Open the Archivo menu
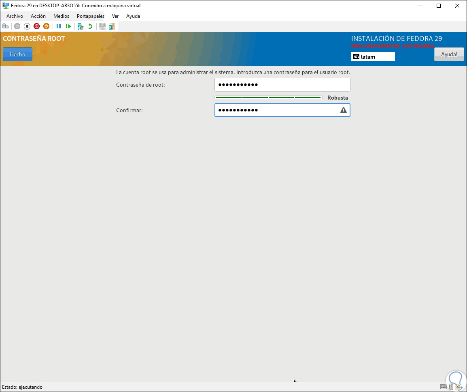Image resolution: width=467 pixels, height=392 pixels. coord(15,16)
